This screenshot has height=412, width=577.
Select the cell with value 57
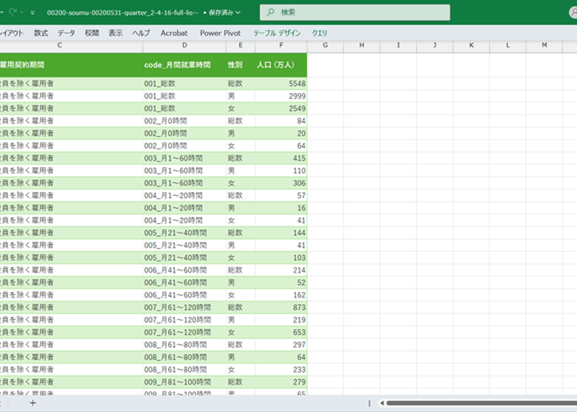281,195
